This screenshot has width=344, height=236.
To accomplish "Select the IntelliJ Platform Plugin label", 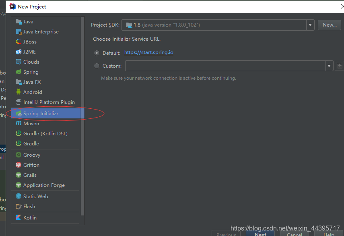I will [49, 102].
